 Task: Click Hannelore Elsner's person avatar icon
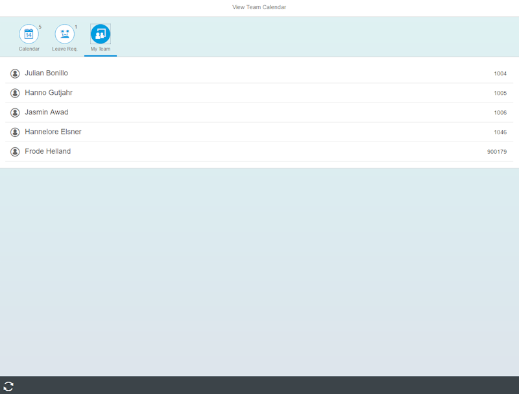click(x=14, y=131)
